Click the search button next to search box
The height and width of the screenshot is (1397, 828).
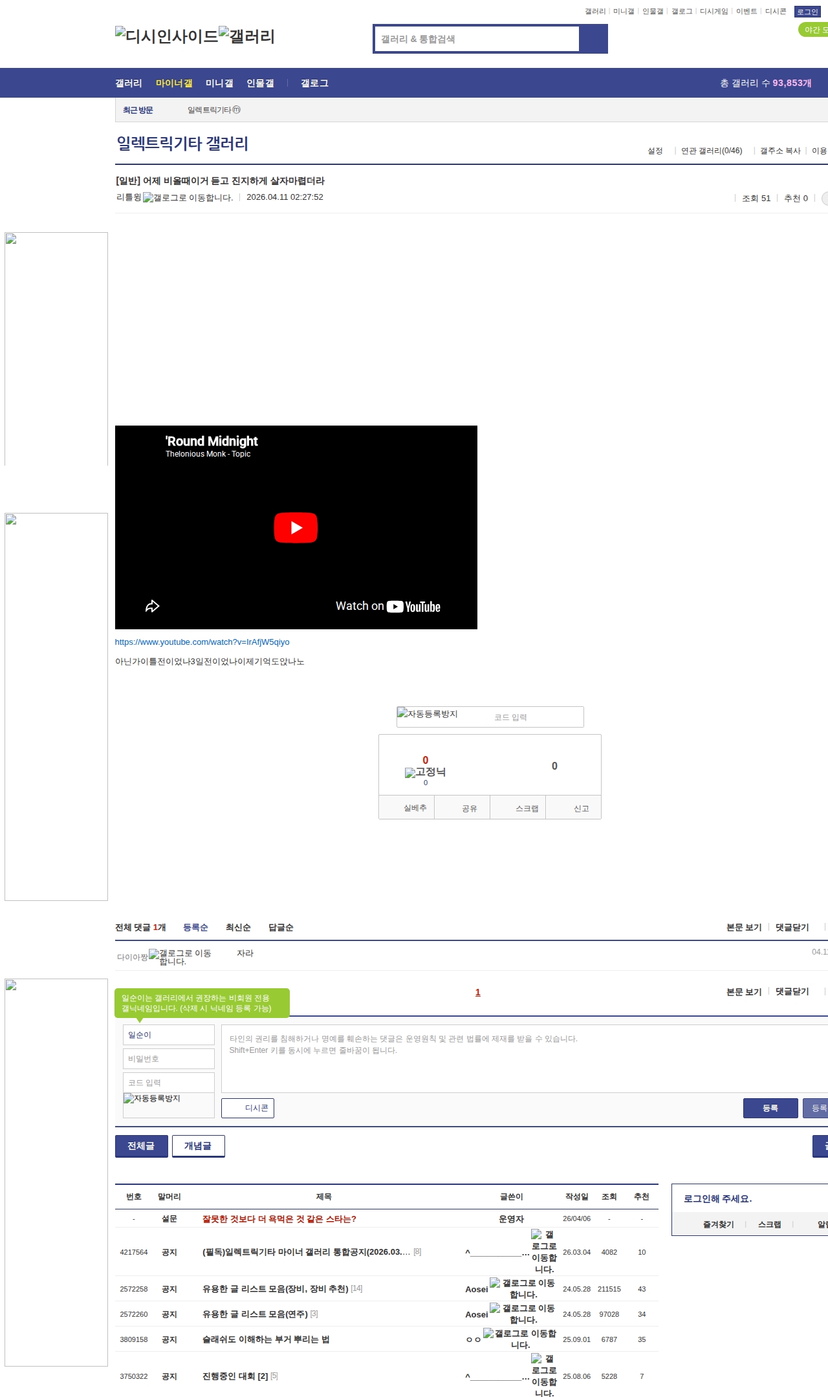click(593, 39)
